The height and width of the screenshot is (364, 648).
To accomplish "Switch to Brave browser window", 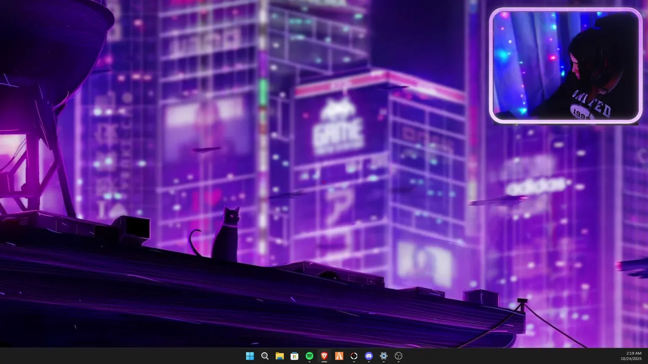I will [x=324, y=356].
